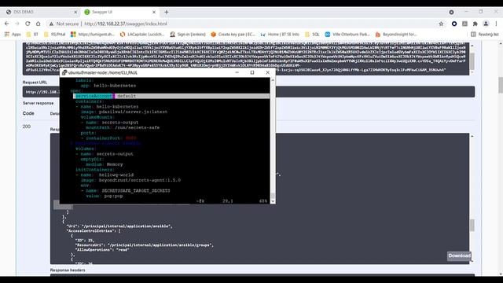Open the Sign in Jenkins bookmark
Screen dimensions: 503x283
coord(188,35)
